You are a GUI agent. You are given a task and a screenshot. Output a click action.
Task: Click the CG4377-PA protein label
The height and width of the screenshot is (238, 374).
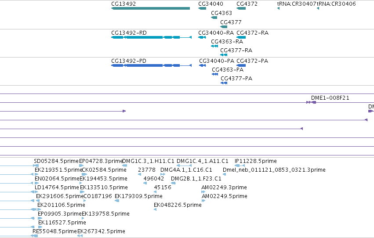pyautogui.click(x=236, y=79)
